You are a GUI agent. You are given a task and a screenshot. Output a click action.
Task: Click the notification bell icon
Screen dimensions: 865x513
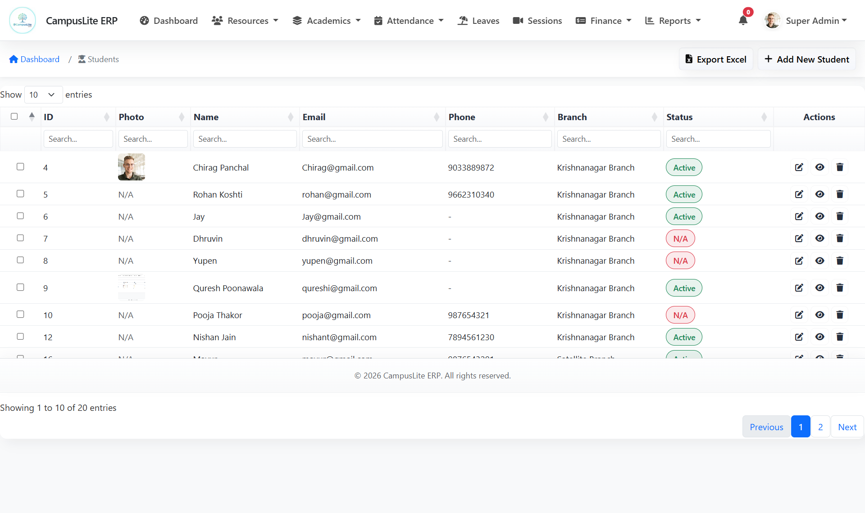point(743,20)
